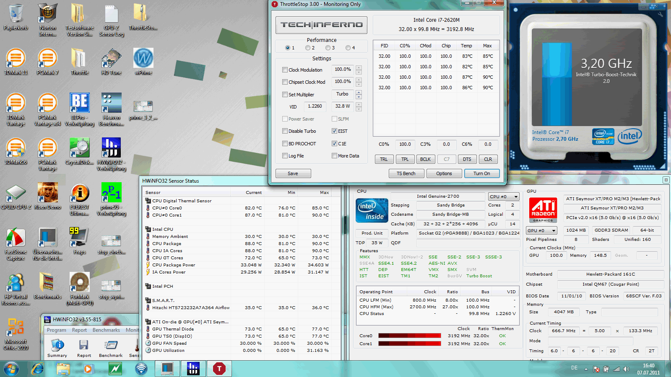
Task: Enable the Log File checkbox
Action: point(285,156)
